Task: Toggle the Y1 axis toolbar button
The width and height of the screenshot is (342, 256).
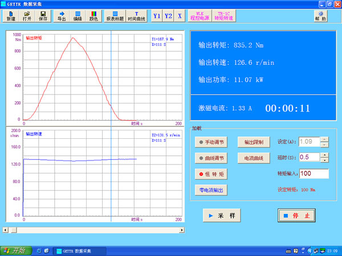Action: tap(157, 15)
